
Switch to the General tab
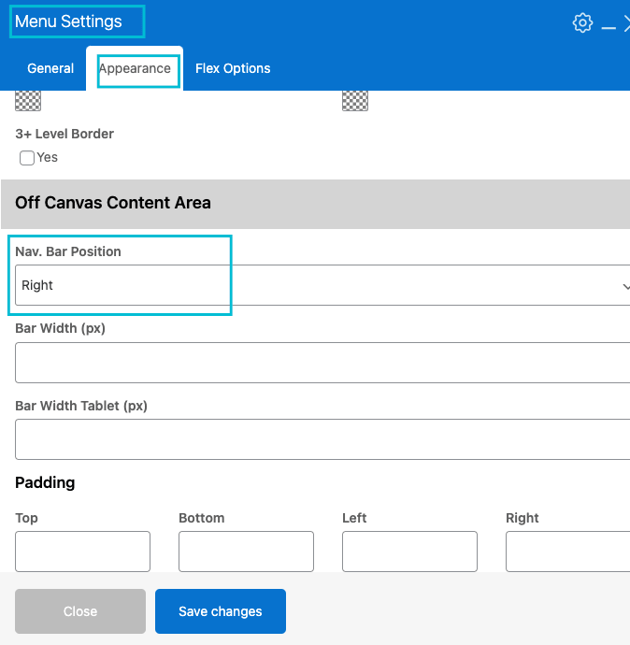click(50, 68)
